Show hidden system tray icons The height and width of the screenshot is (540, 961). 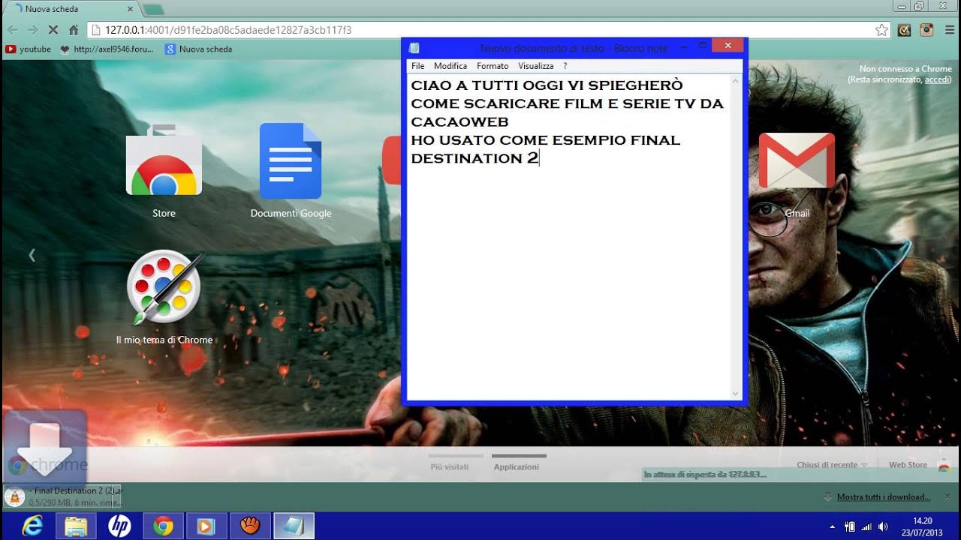(832, 526)
